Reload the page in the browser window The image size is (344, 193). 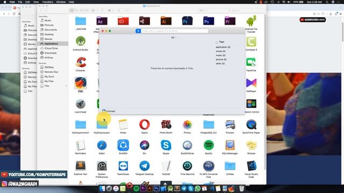14,14
